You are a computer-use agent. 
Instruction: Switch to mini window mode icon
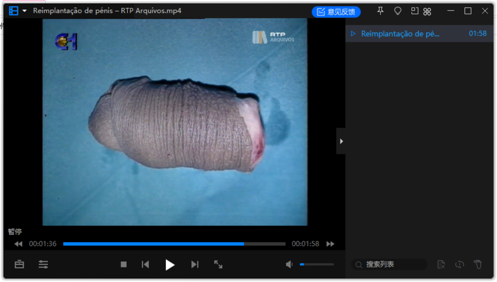pos(415,11)
